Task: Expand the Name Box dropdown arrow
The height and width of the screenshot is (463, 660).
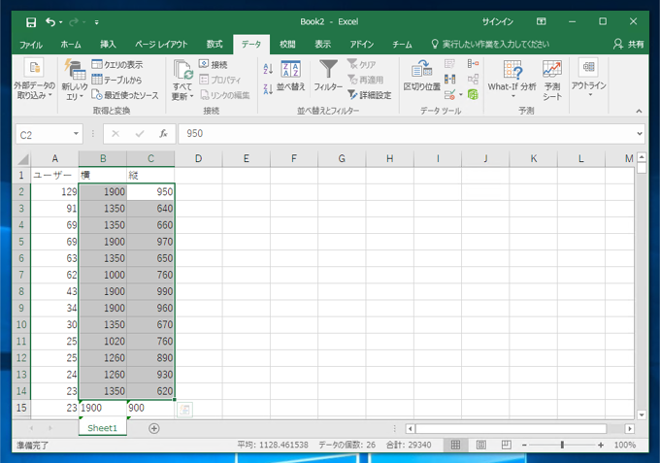Action: pos(77,134)
